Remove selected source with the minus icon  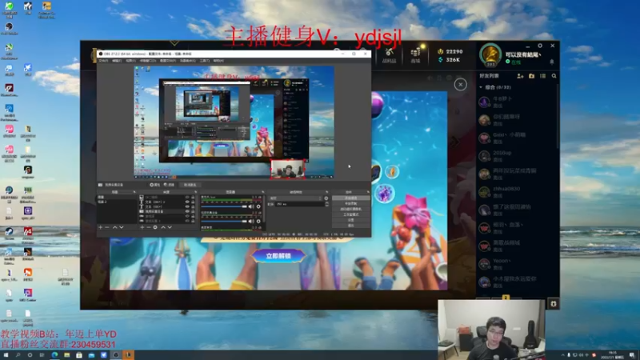(149, 227)
